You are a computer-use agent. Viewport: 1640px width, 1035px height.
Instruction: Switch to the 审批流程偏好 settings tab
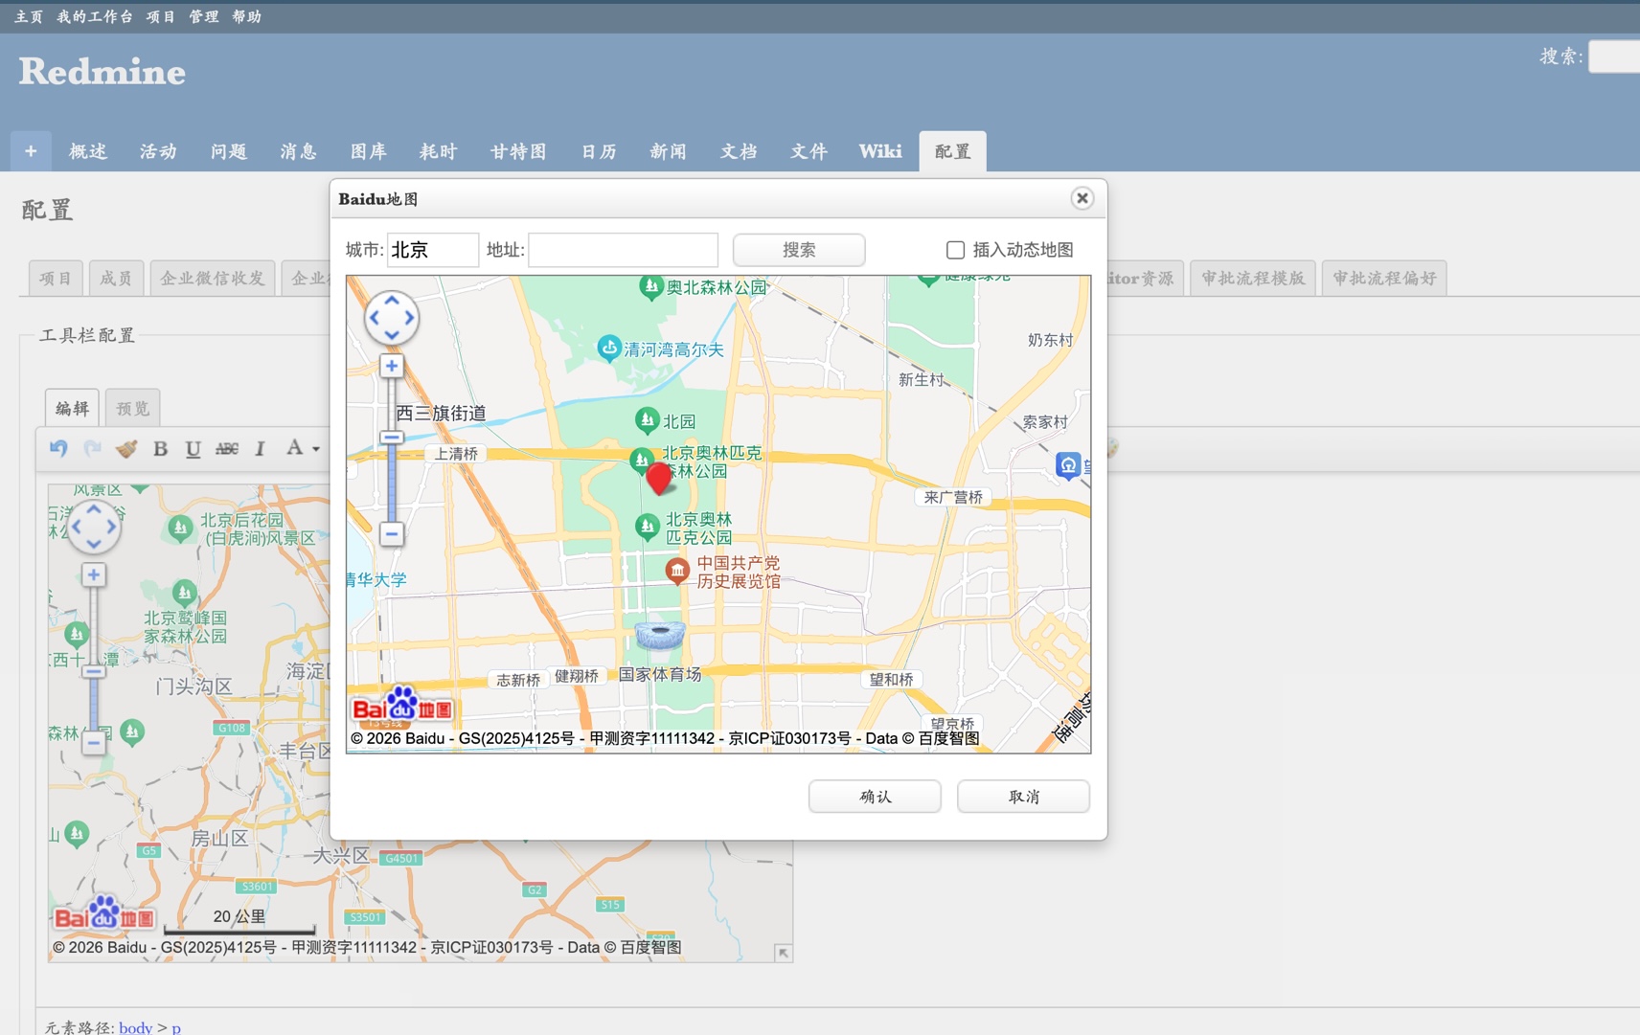[x=1384, y=278]
